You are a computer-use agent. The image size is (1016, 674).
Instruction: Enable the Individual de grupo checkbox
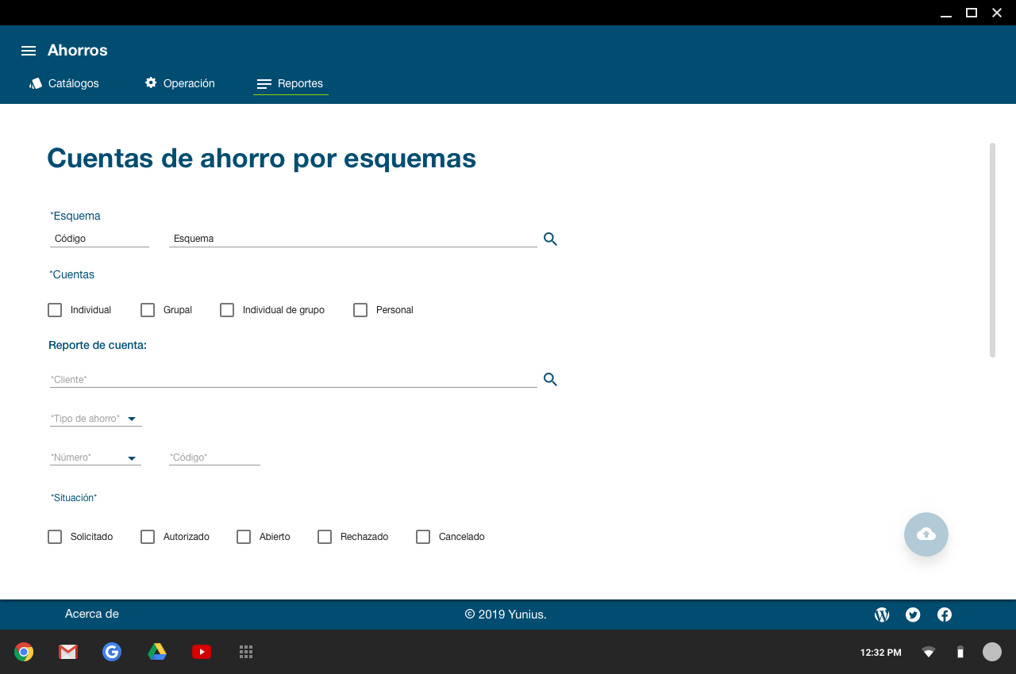(227, 310)
